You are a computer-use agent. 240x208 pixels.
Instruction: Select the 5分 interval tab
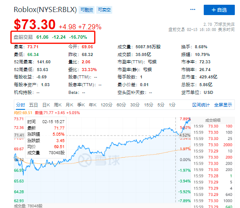click(x=161, y=105)
